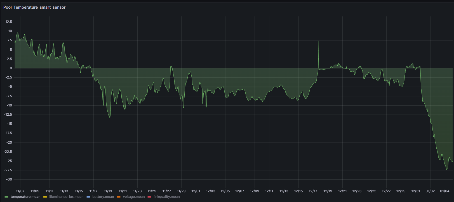Image resolution: width=454 pixels, height=202 pixels.
Task: Click the 11/09 x-axis date label
Action: pos(35,191)
